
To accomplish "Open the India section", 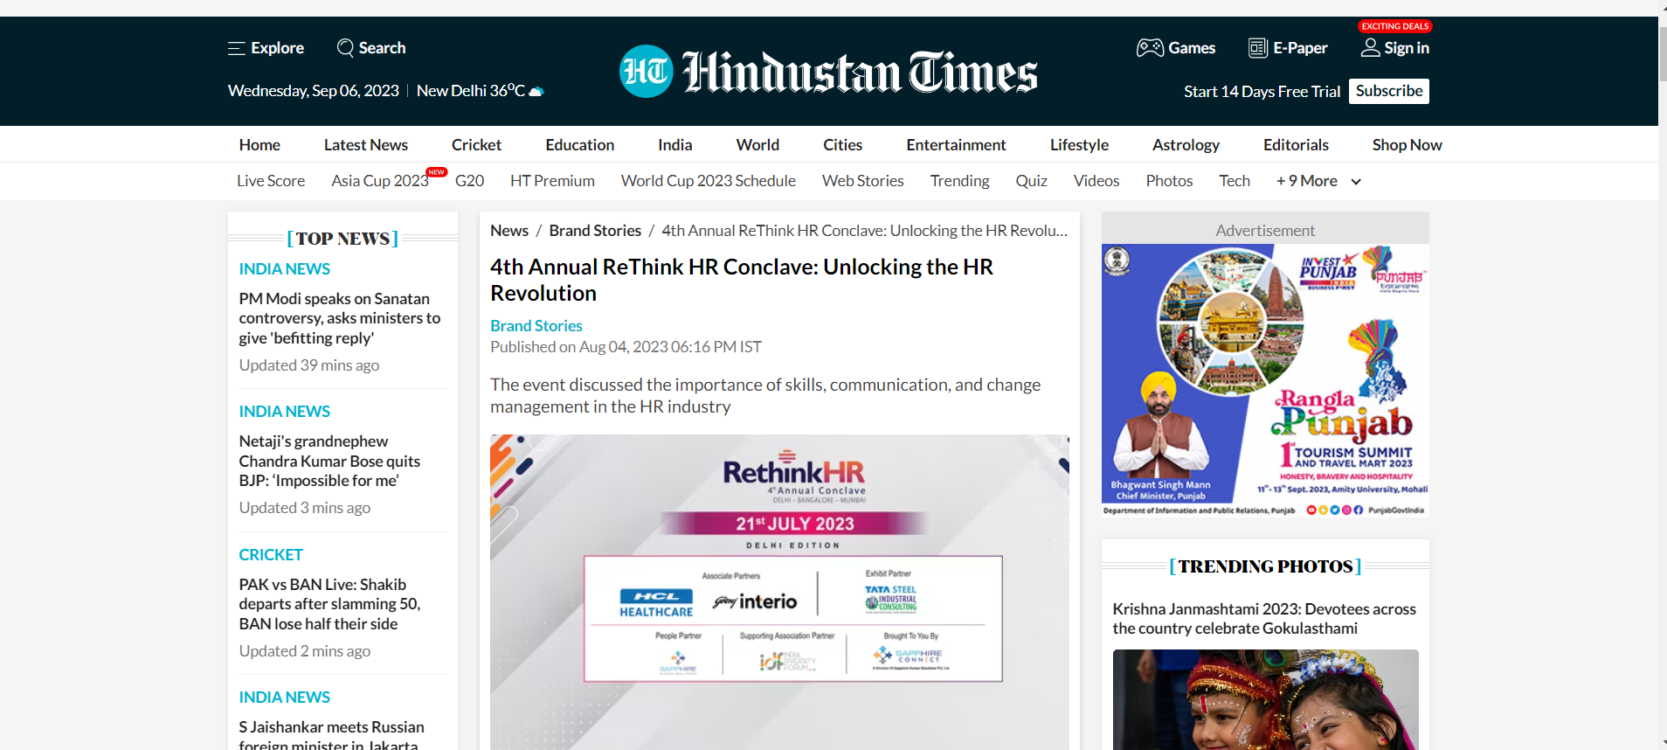I will (675, 145).
